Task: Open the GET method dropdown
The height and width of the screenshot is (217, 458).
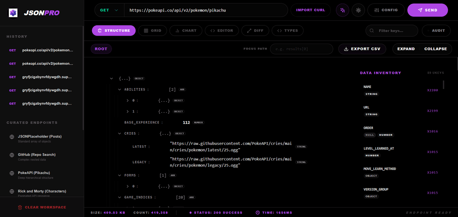Action: 109,10
